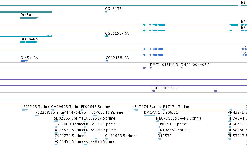Click the GH21688.5prime label
The width and height of the screenshot is (247, 146).
[x=120, y=136]
